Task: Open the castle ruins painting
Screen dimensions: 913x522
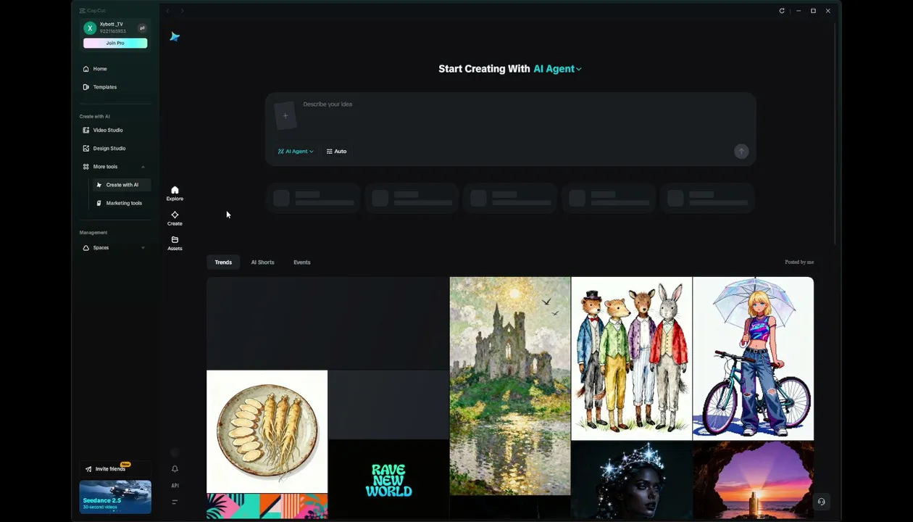Action: click(x=510, y=386)
